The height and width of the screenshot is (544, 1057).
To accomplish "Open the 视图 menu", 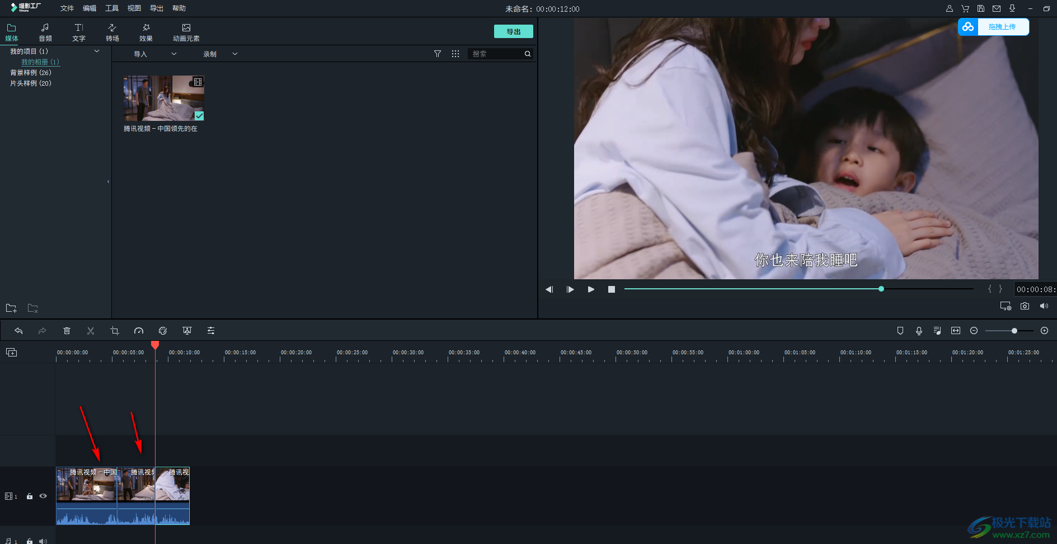I will coord(134,8).
